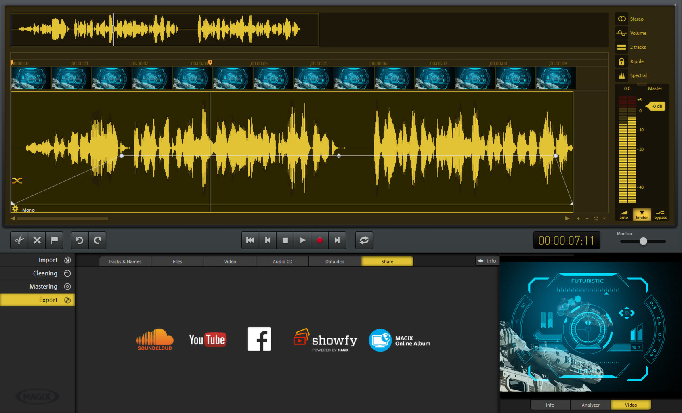Toggle the Stereo view option

click(622, 19)
